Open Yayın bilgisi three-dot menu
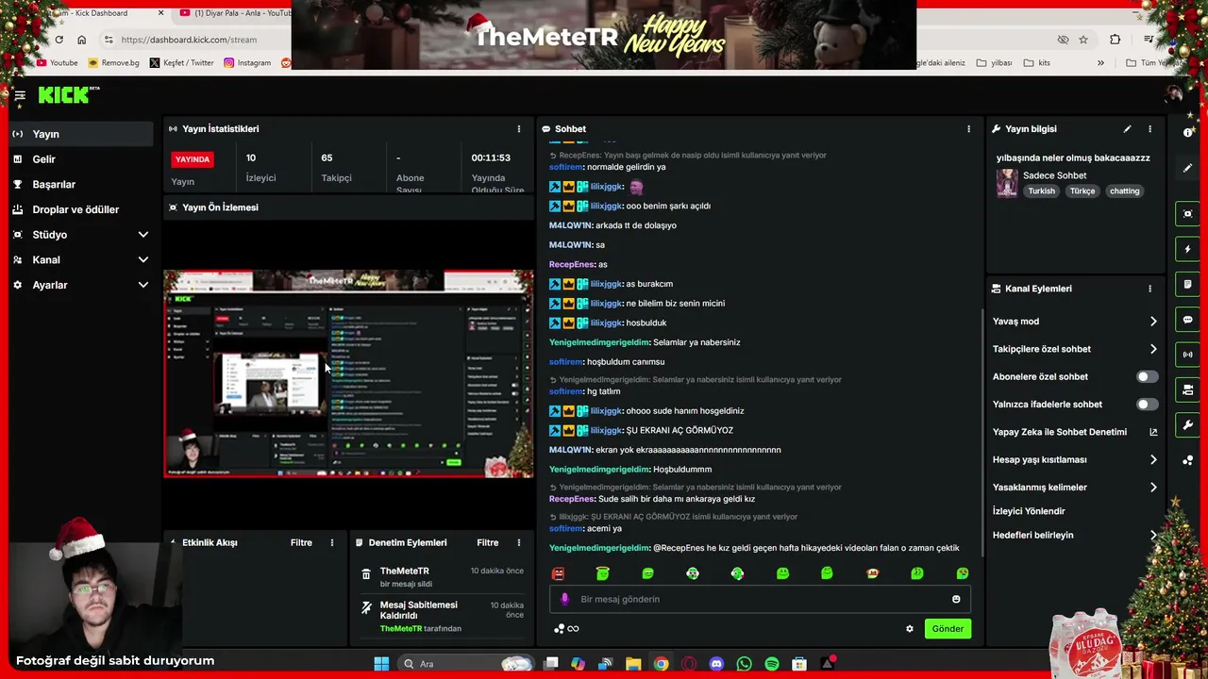This screenshot has height=679, width=1208. (x=1149, y=129)
